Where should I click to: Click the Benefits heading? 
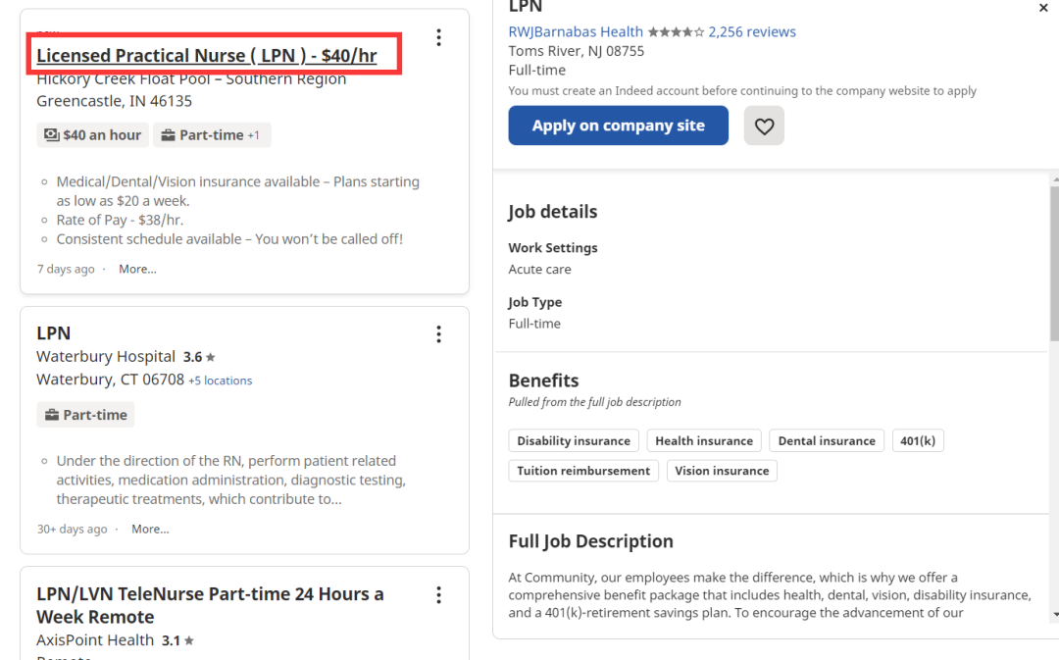pos(543,381)
